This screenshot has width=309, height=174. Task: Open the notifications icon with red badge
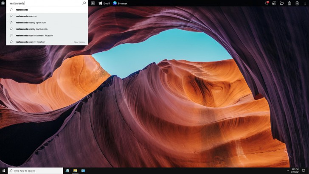point(267,3)
